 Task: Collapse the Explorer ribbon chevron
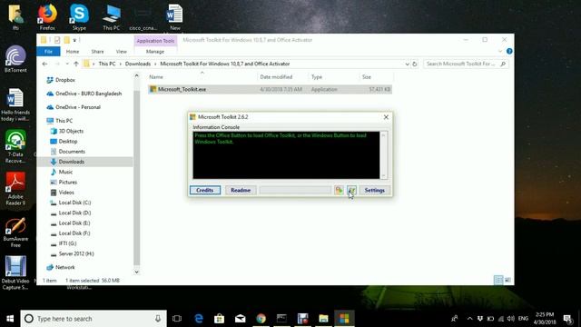500,51
